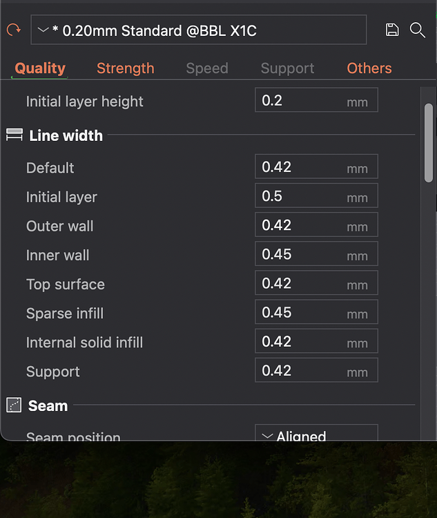Expand the Seam position Aligned dropdown
Image resolution: width=437 pixels, height=518 pixels.
click(x=316, y=433)
